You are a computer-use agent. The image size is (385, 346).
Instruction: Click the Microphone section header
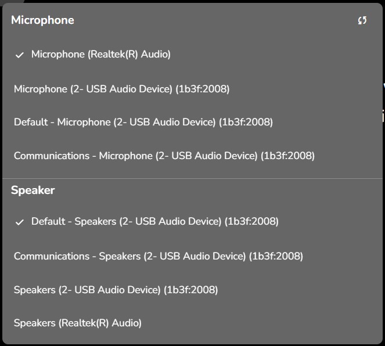(x=43, y=20)
